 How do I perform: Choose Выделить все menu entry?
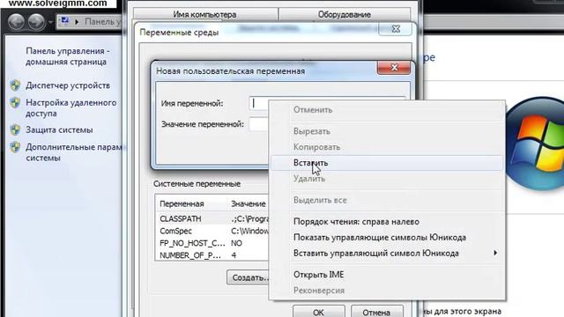[386, 200]
